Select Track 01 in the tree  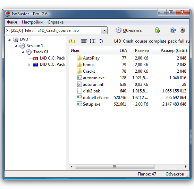[x=41, y=52]
